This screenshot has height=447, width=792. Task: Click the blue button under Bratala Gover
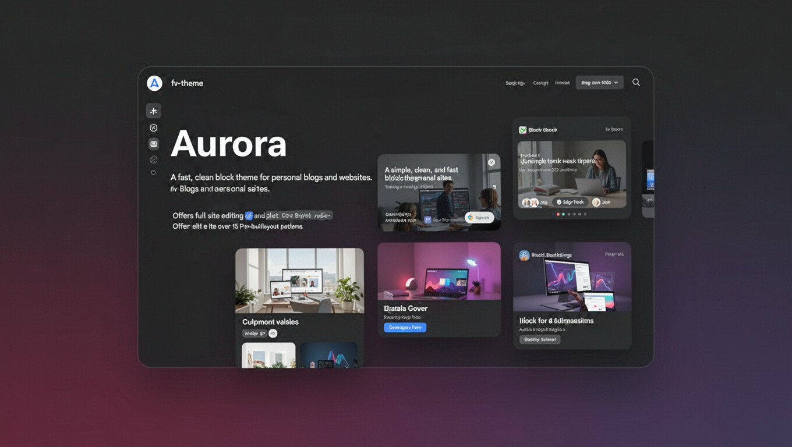tap(405, 328)
